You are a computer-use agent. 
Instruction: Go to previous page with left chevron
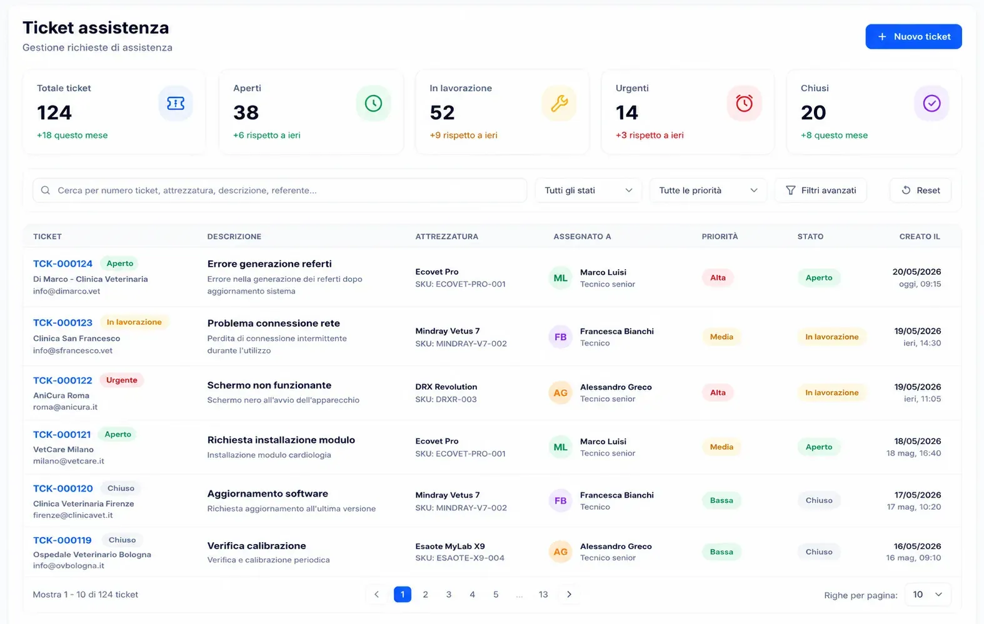[376, 595]
